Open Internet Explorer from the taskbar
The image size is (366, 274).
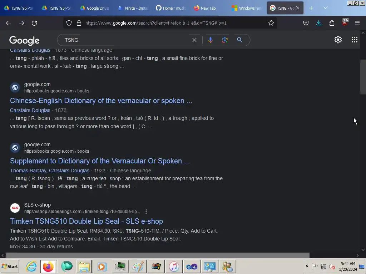(31, 267)
